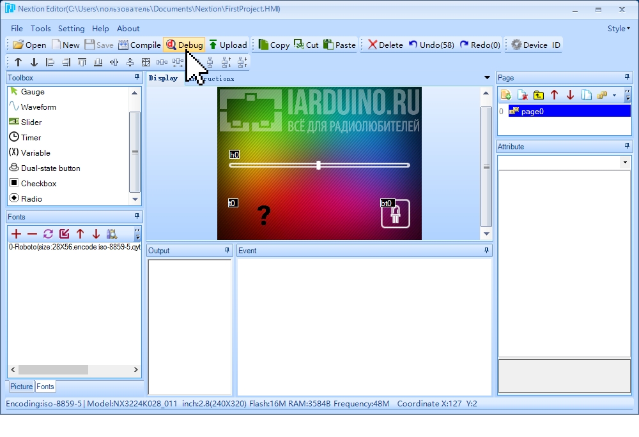
Task: Click the Compile button
Action: [x=139, y=45]
